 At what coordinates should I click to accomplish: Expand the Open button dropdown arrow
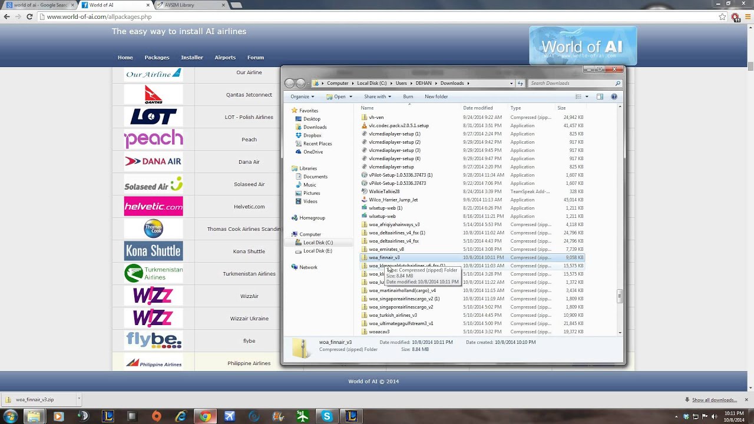(350, 97)
